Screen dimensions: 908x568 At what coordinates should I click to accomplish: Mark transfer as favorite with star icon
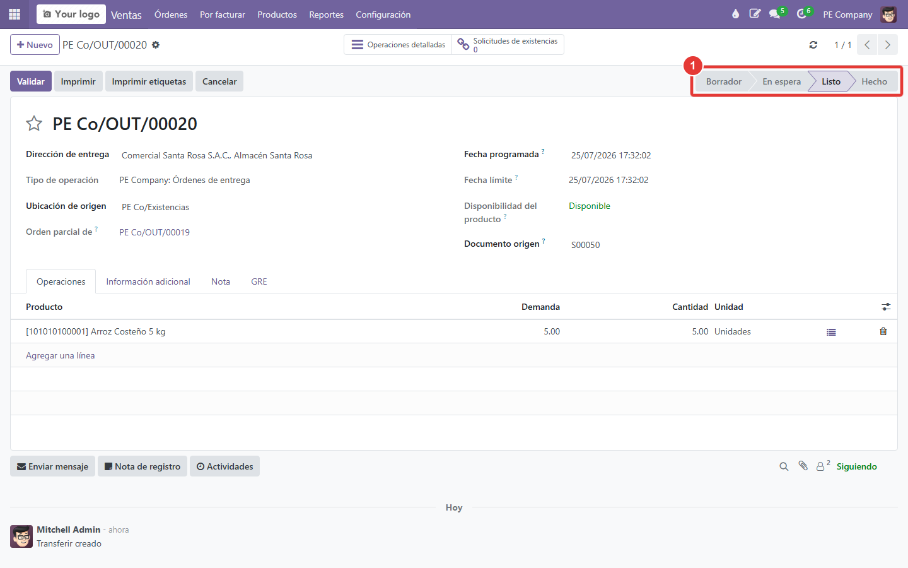pos(34,124)
